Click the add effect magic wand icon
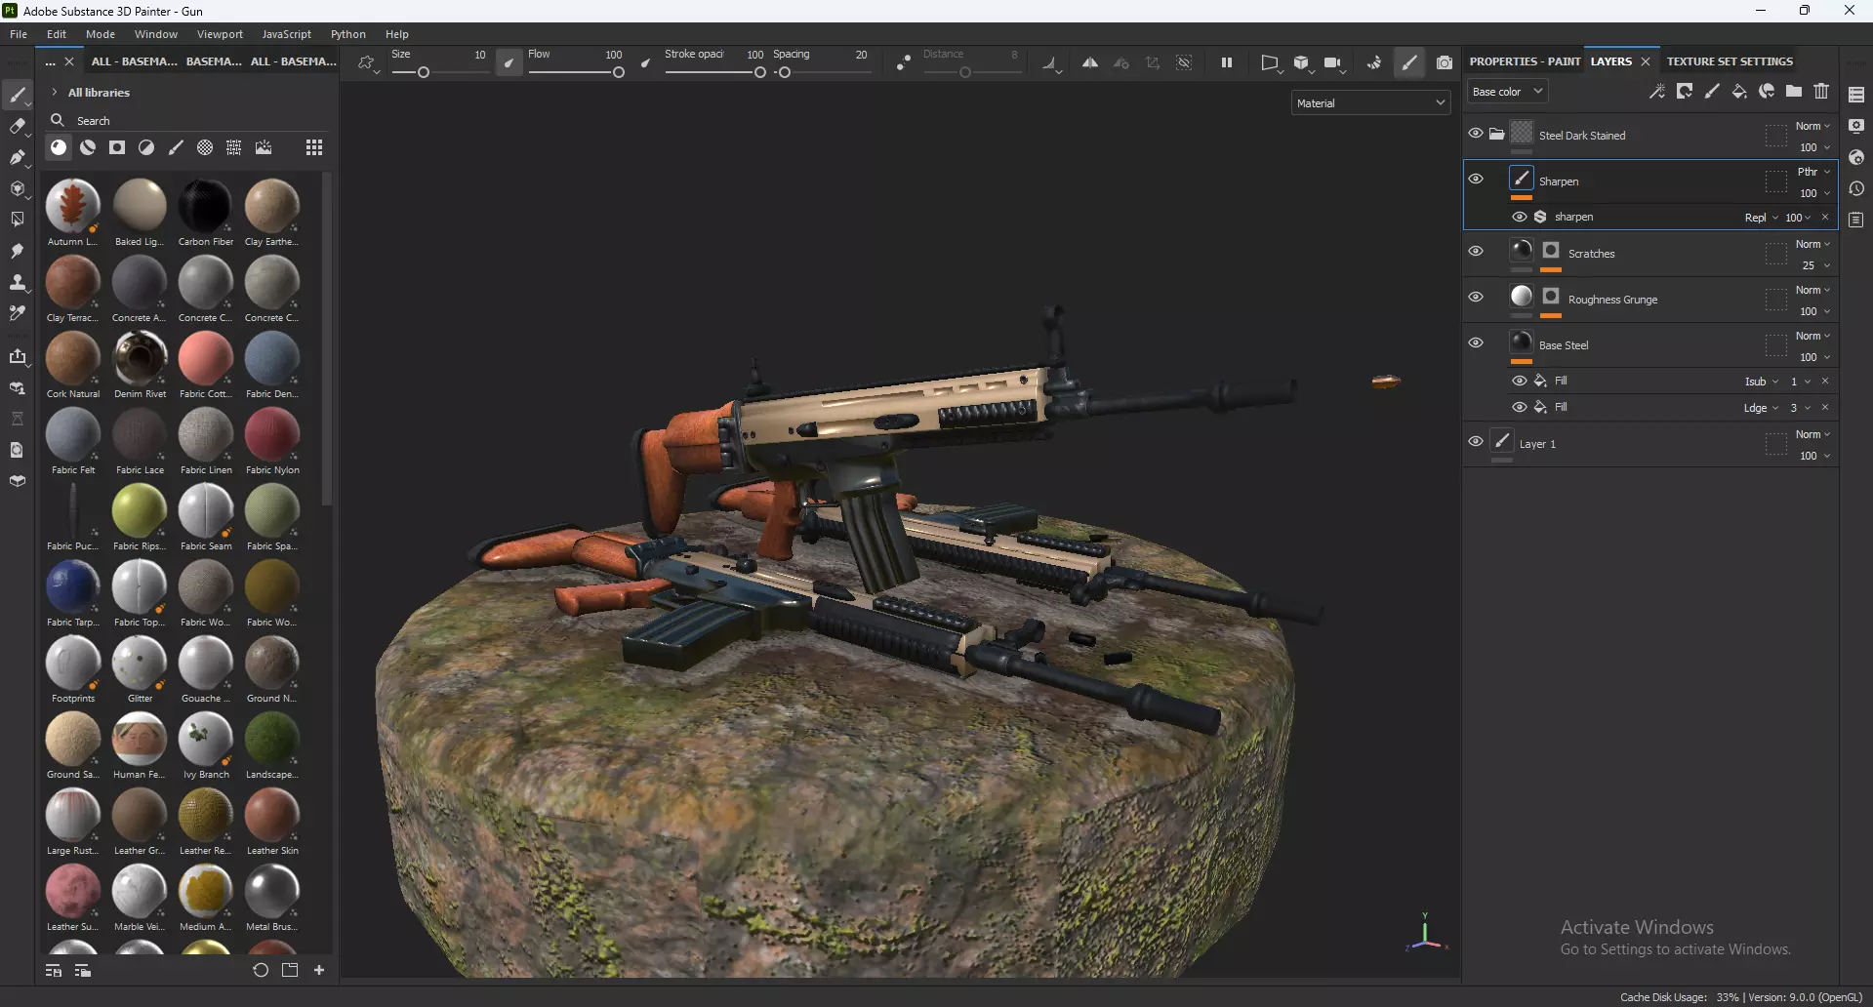The image size is (1873, 1007). click(x=1657, y=91)
